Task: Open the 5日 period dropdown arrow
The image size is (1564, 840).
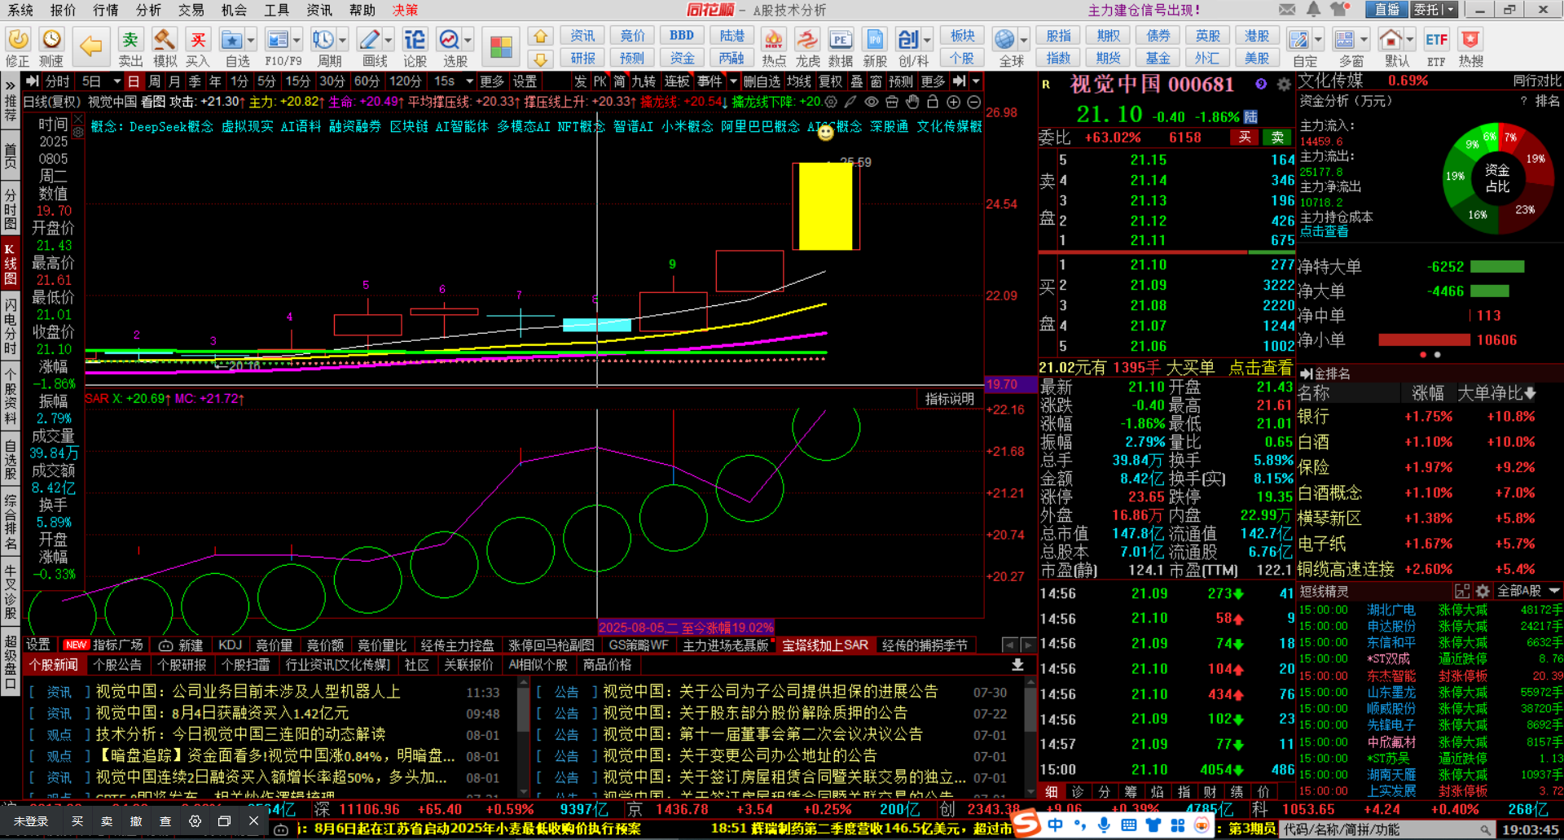Action: (117, 81)
